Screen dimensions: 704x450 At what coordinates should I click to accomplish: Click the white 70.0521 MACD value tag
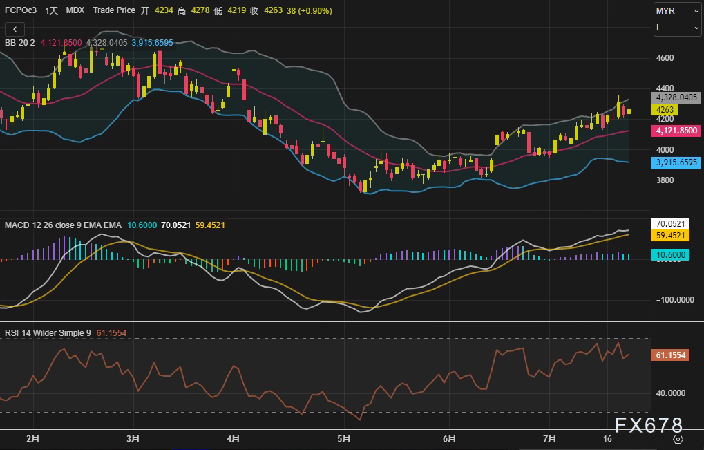tap(672, 224)
